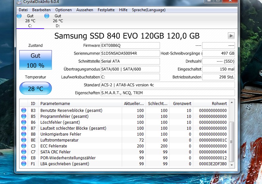Viewport: 262px width, 184px height.
Task: Open the Hilfe menu
Action: 123,10
